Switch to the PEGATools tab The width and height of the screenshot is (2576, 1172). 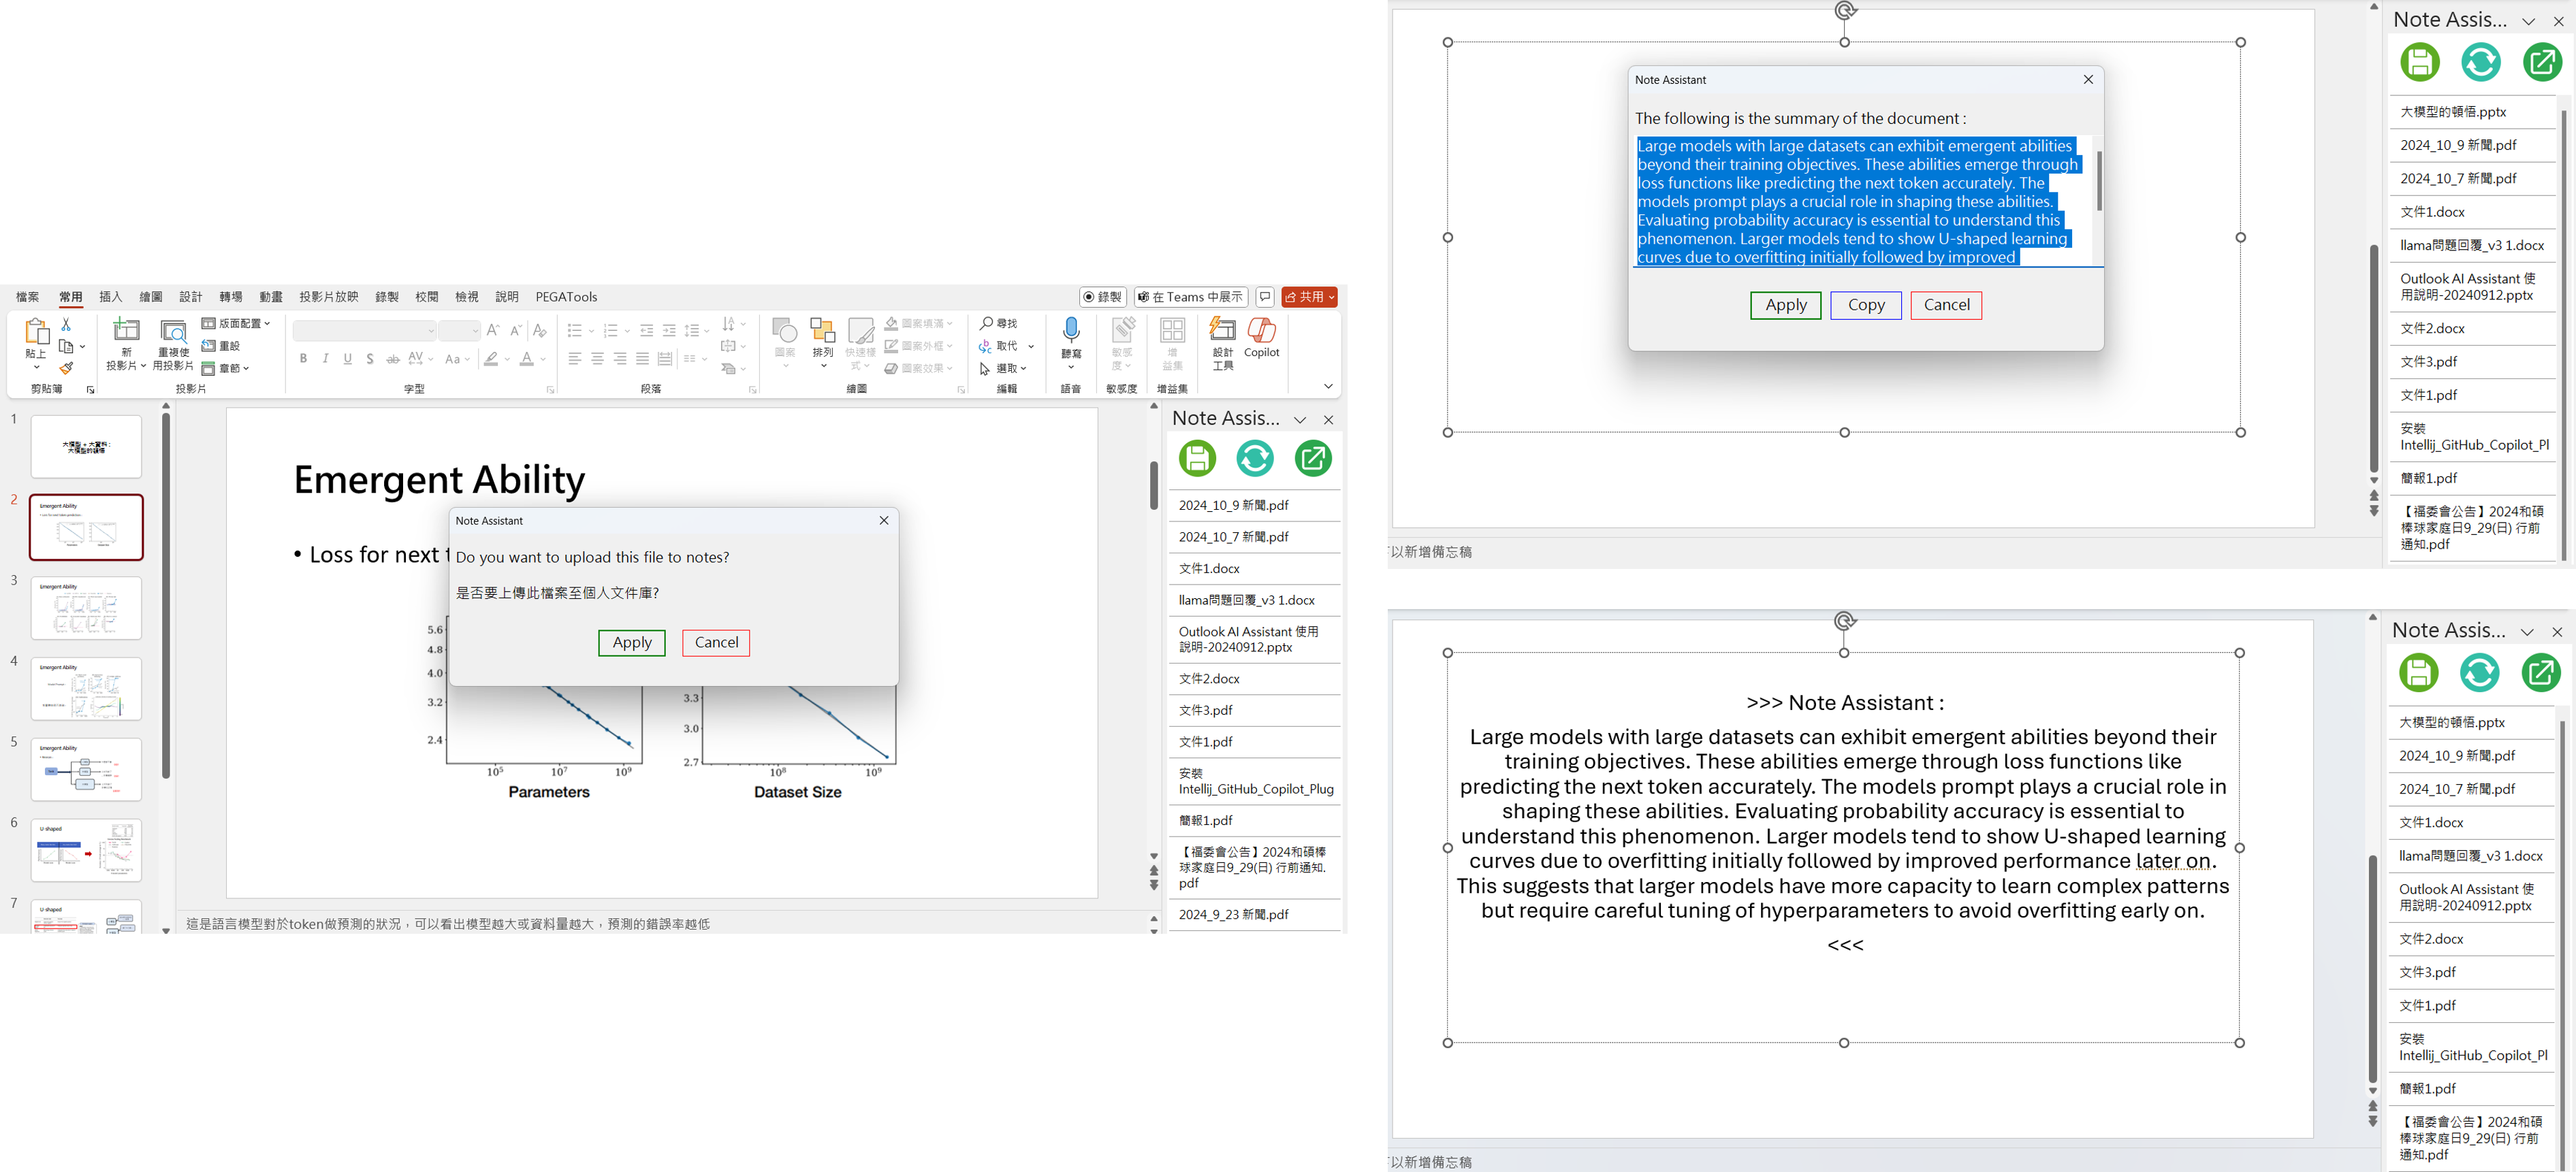click(566, 297)
